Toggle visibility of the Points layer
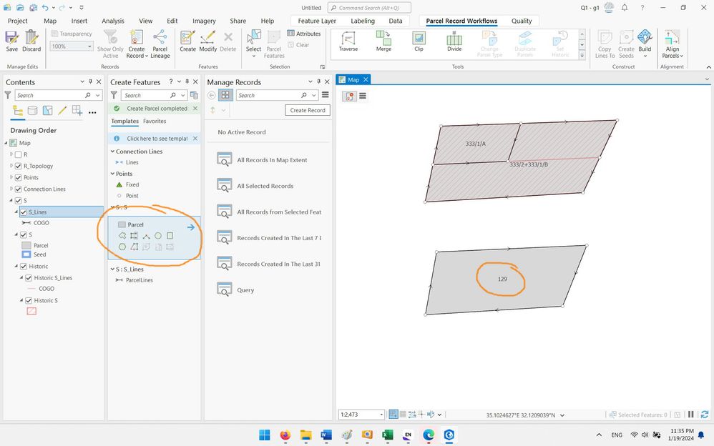The image size is (714, 446). click(18, 177)
